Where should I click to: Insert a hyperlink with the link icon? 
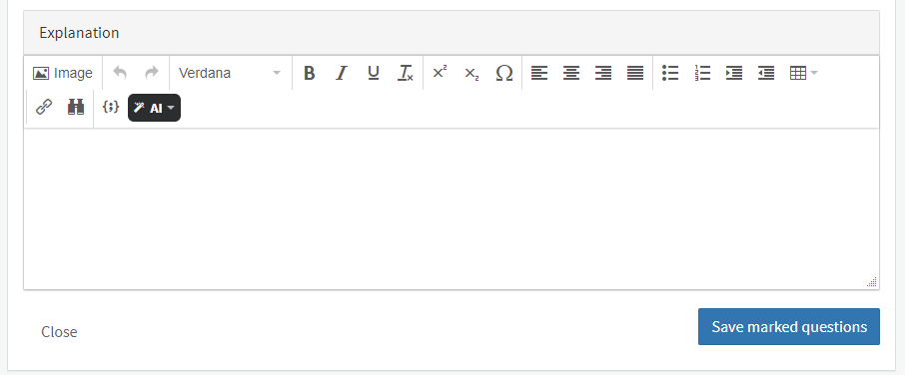click(44, 107)
